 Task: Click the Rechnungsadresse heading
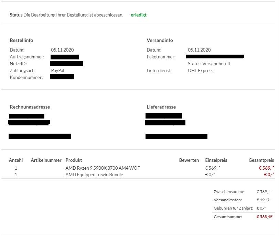pyautogui.click(x=30, y=107)
